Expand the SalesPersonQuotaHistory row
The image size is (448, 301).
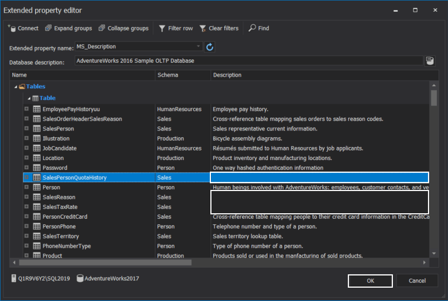[26, 177]
